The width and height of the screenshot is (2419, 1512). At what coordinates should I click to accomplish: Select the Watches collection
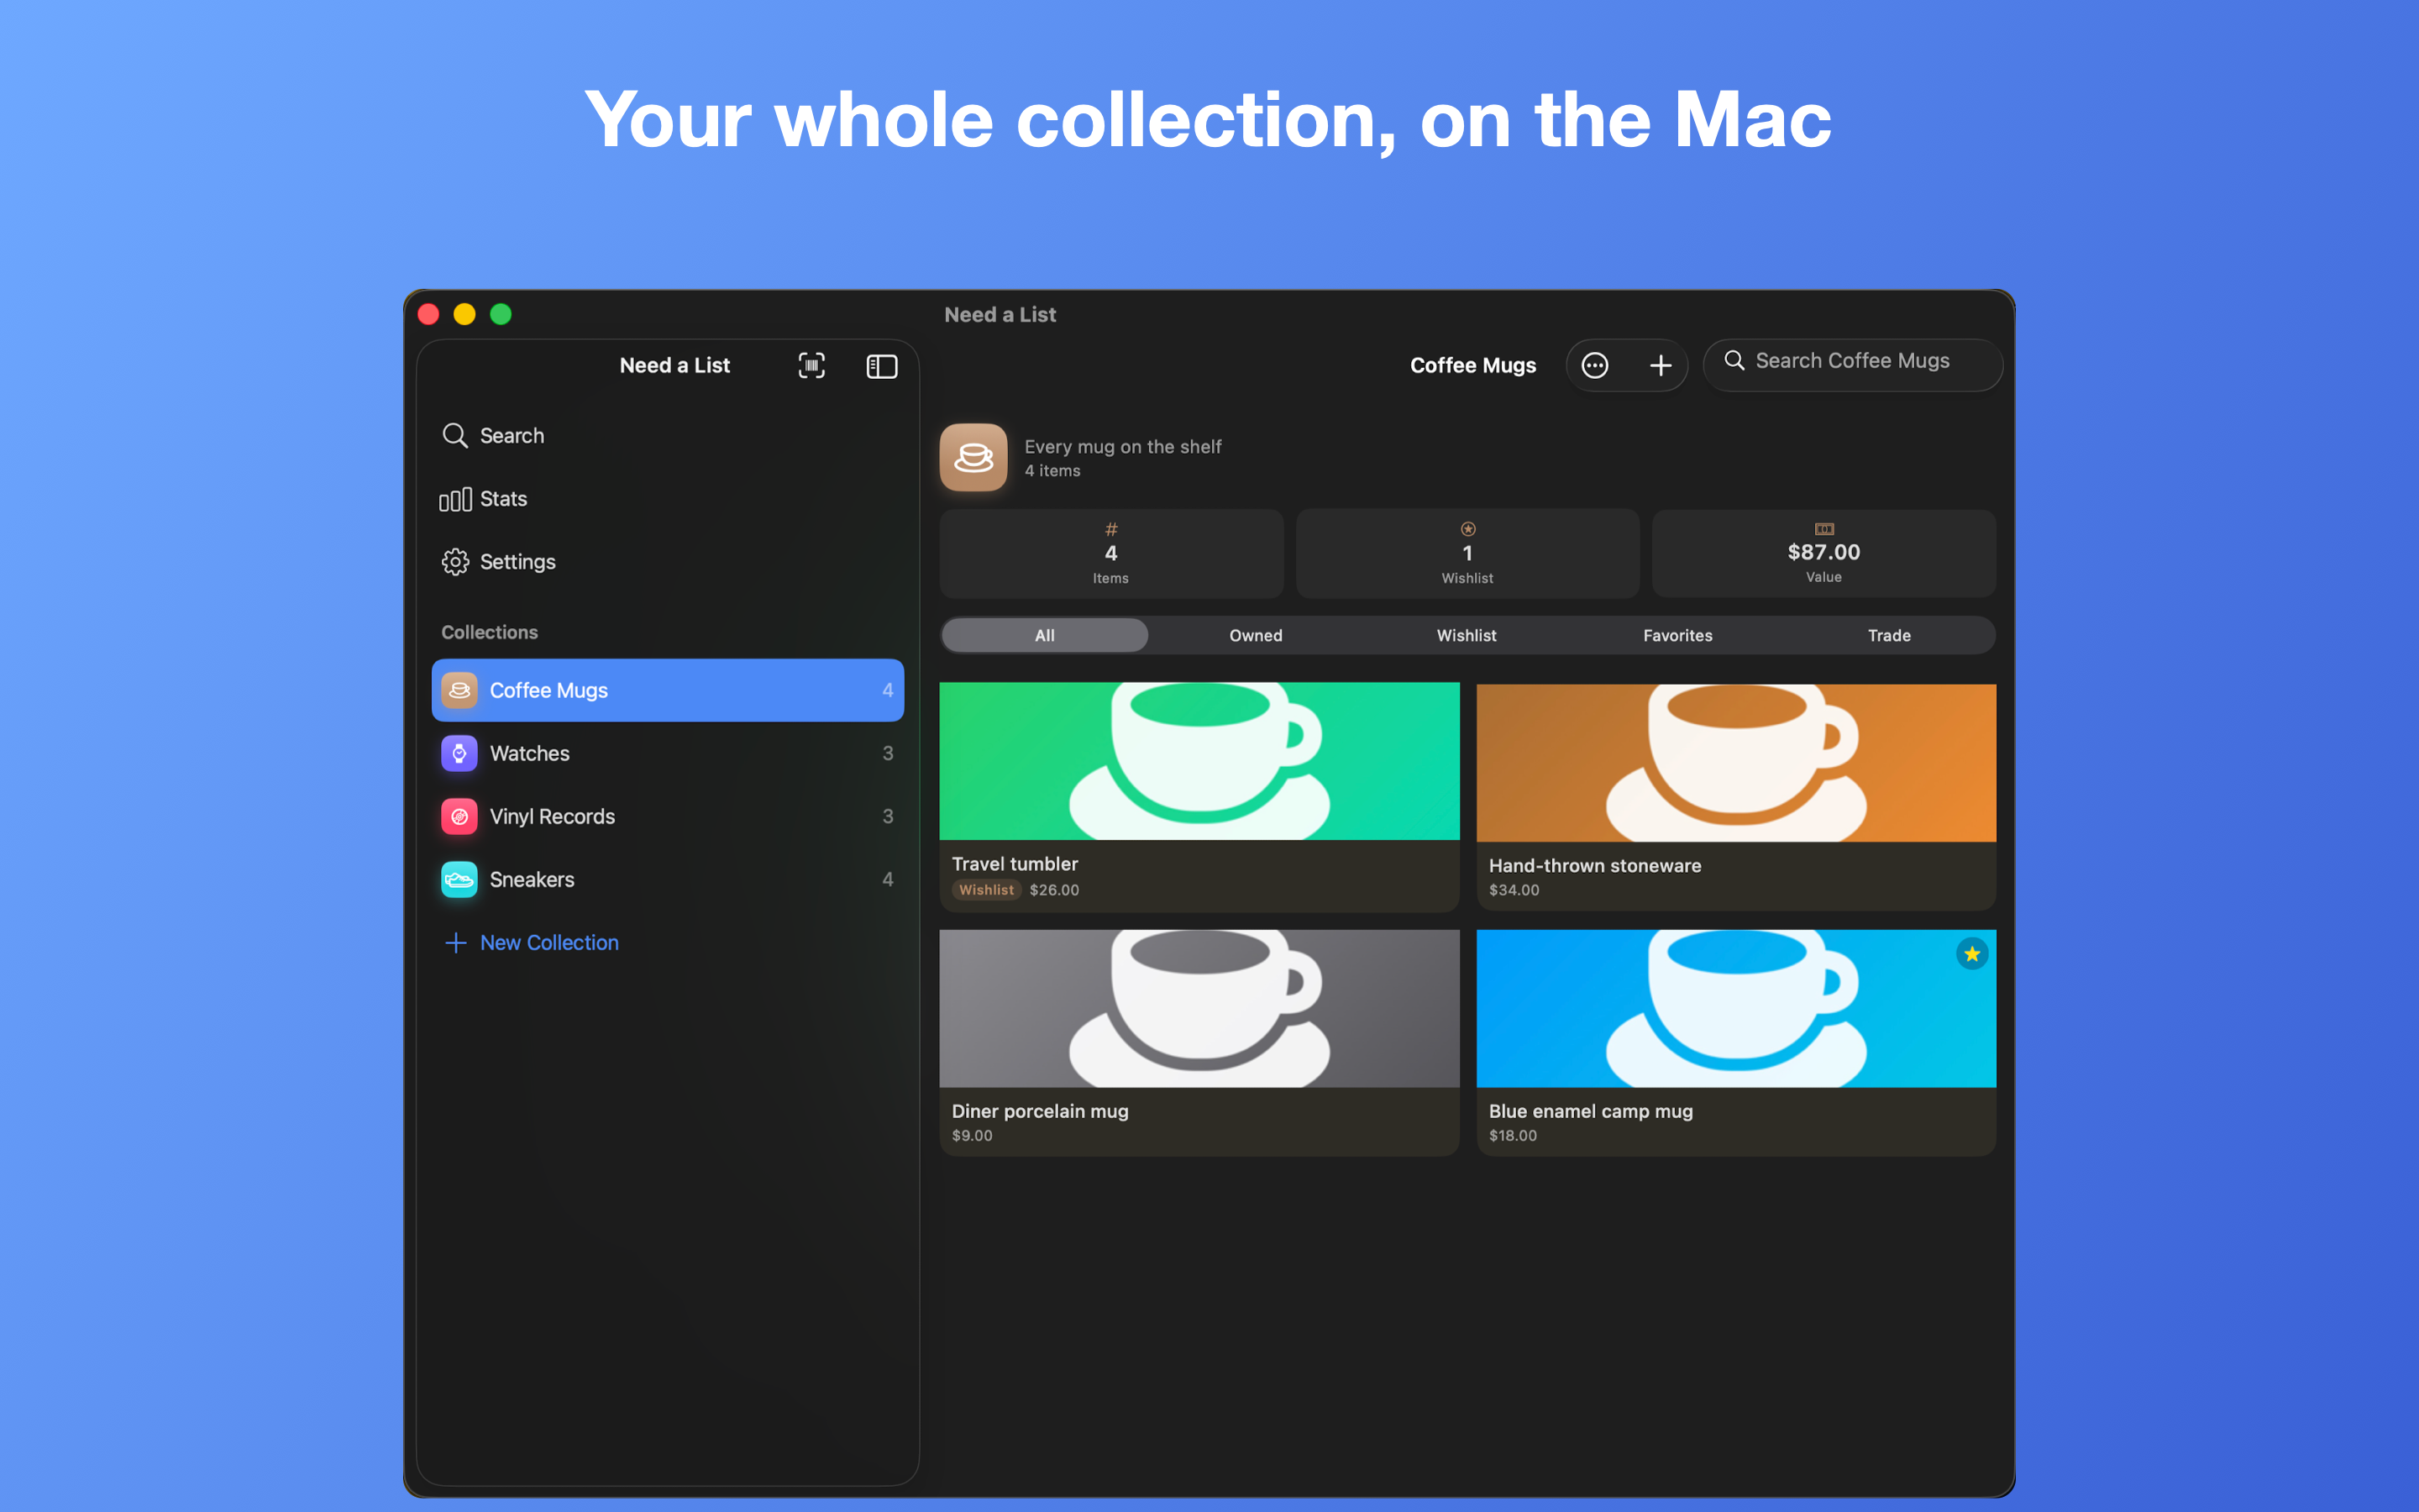[668, 753]
